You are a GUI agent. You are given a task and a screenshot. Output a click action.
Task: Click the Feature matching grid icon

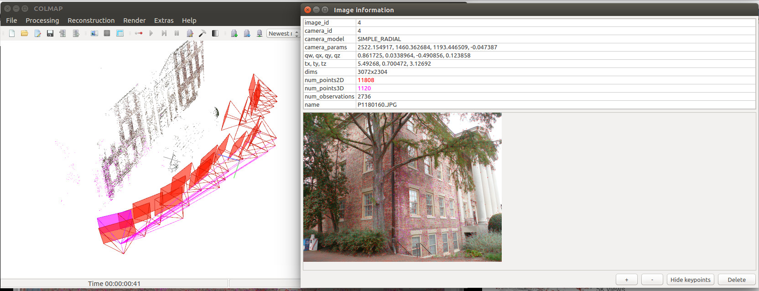[x=107, y=33]
